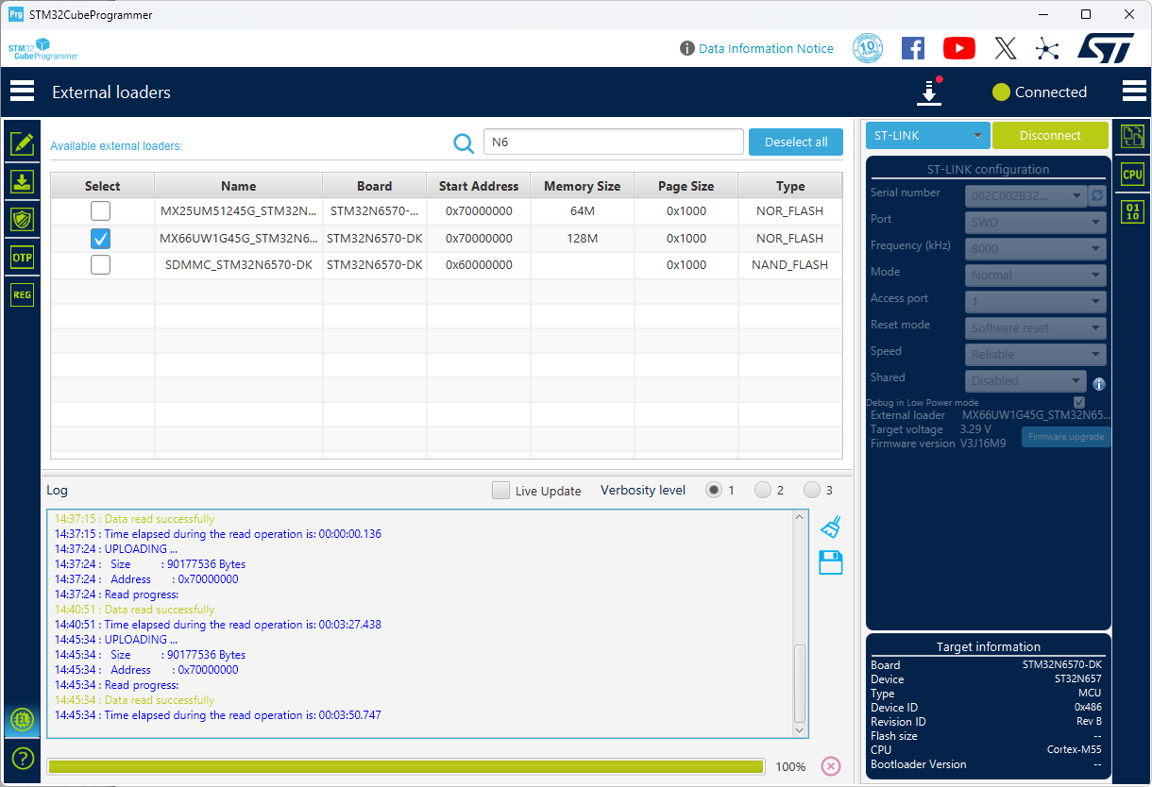Image resolution: width=1152 pixels, height=787 pixels.
Task: Check the MX25UM51245G loader checkbox
Action: click(x=100, y=211)
